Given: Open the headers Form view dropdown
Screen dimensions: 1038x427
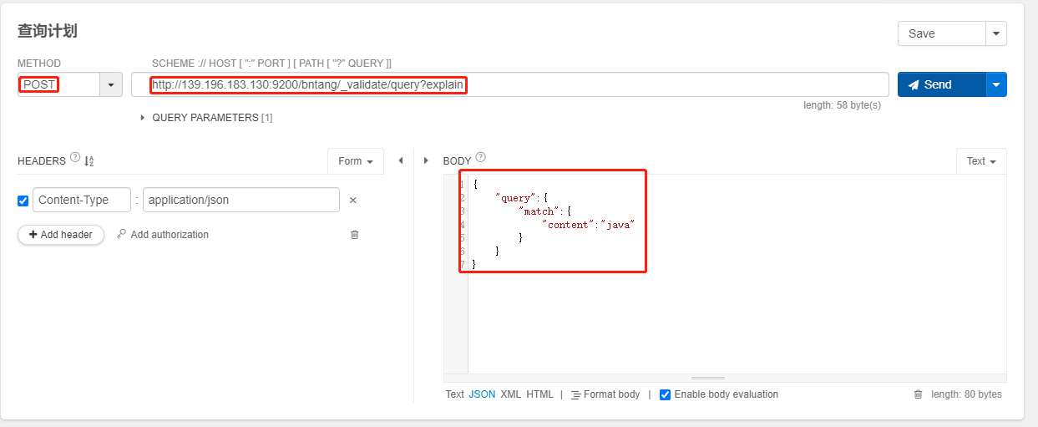Looking at the screenshot, I should pyautogui.click(x=356, y=161).
